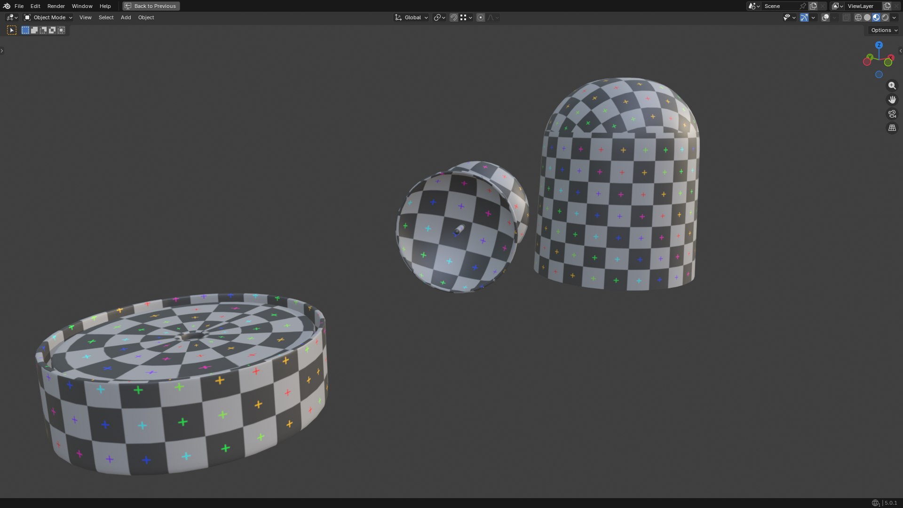Open the viewport Select menu
Image resolution: width=903 pixels, height=508 pixels.
(x=106, y=17)
